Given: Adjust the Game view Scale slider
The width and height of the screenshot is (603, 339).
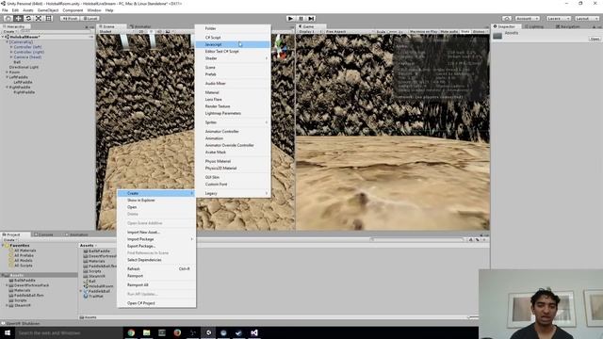Looking at the screenshot, I should pos(392,31).
